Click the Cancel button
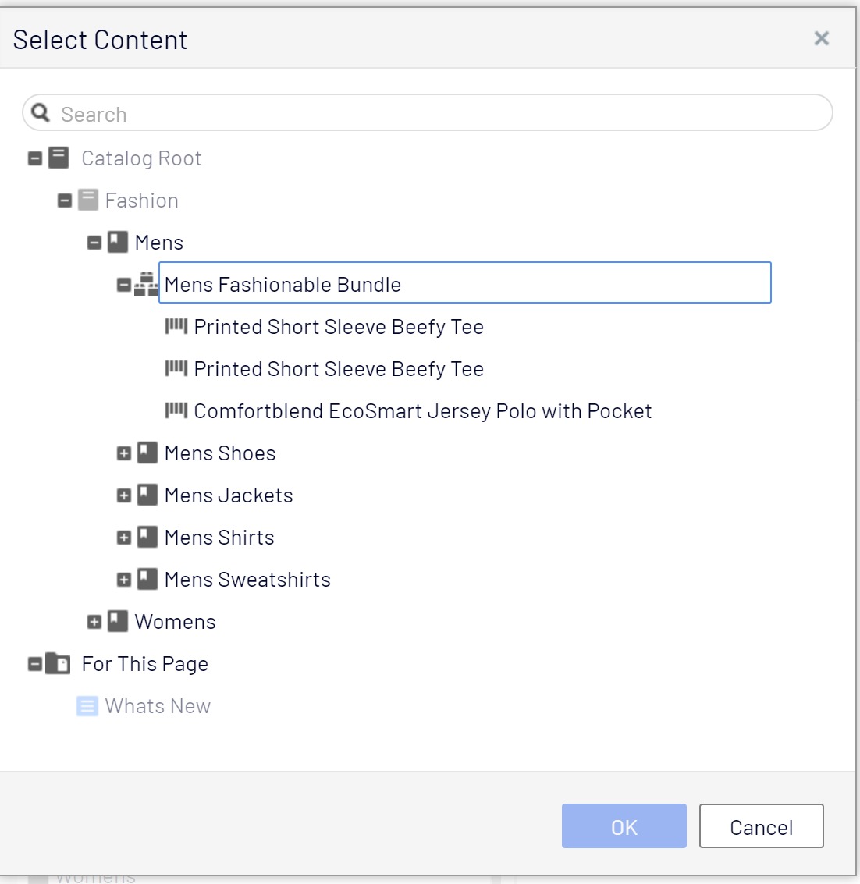860x884 pixels. 761,826
